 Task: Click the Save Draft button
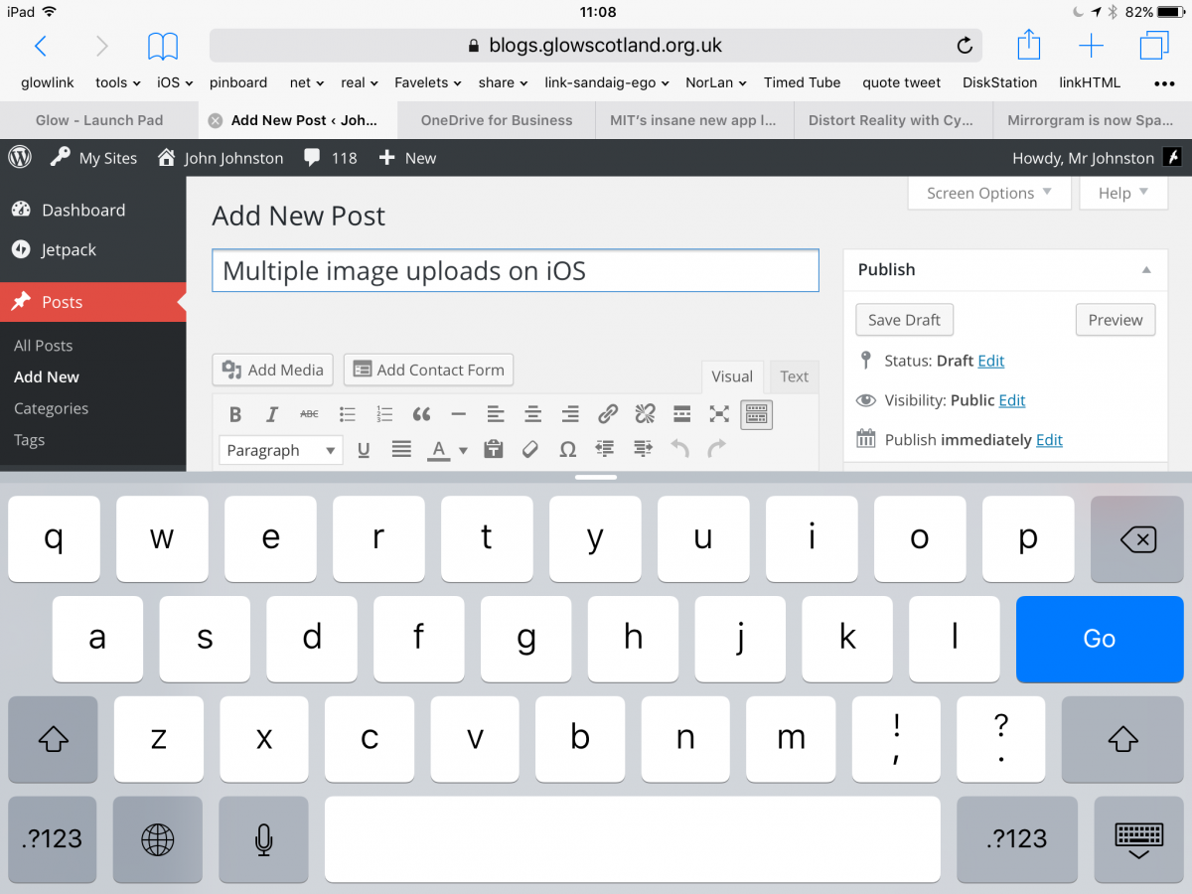point(904,320)
